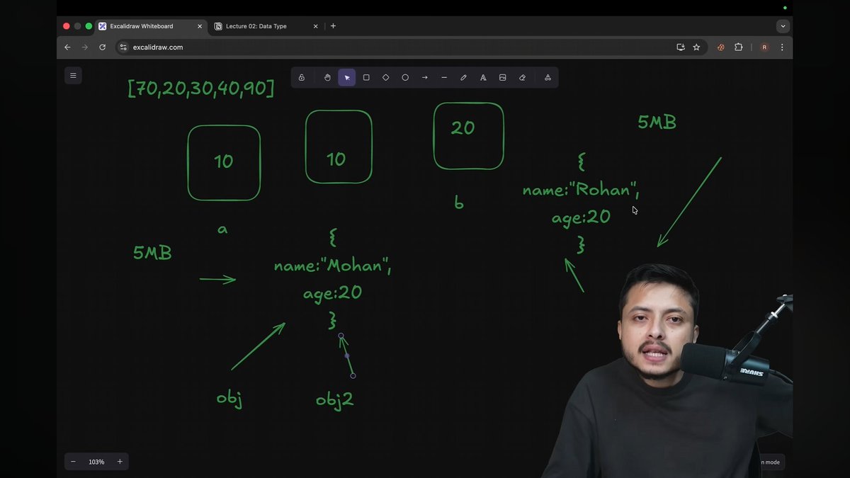Select the 'obj2' label
The height and width of the screenshot is (478, 850).
(334, 400)
